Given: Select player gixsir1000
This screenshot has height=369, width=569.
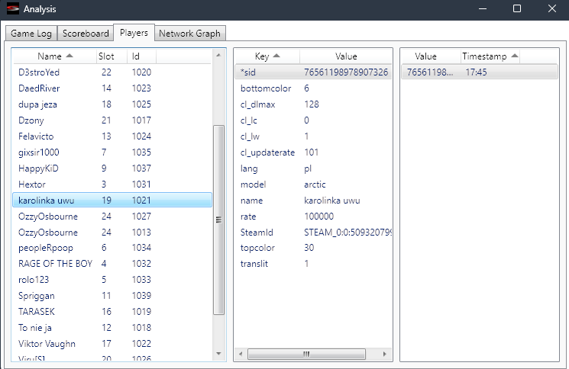Looking at the screenshot, I should (112, 152).
